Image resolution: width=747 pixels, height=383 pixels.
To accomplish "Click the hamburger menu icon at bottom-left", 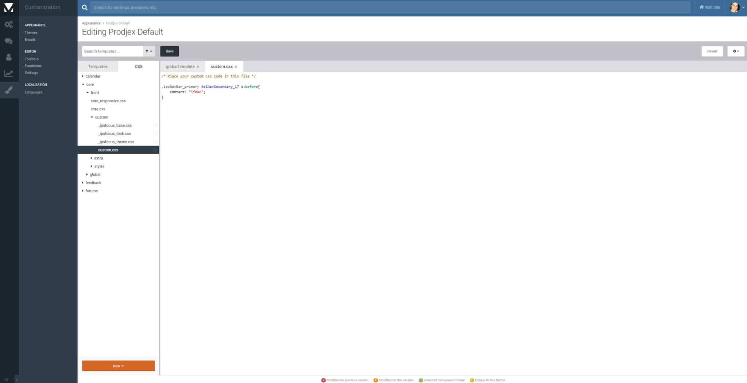I will pyautogui.click(x=6, y=380).
